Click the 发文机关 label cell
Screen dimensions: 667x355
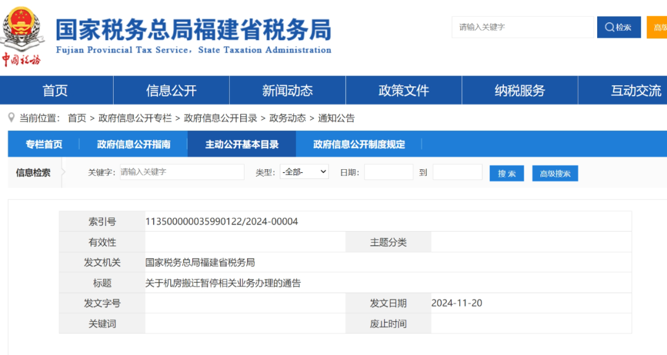click(102, 262)
